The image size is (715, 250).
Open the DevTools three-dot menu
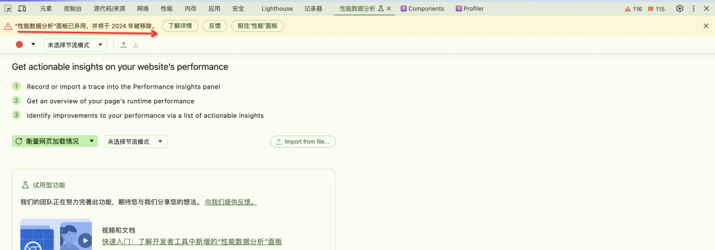(x=694, y=9)
